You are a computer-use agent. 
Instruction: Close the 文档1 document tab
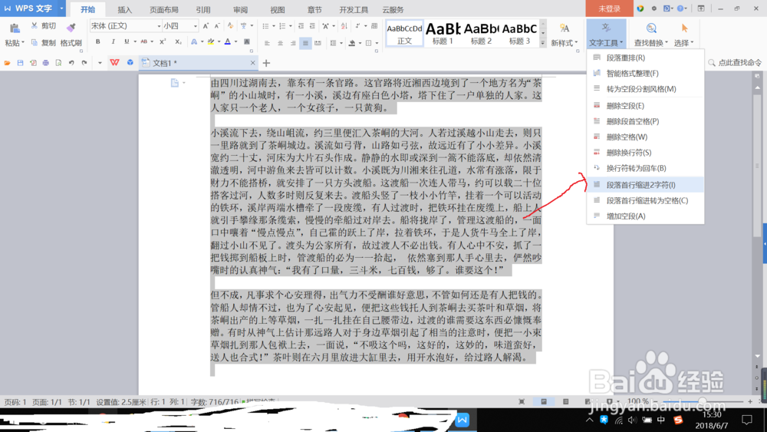tap(252, 63)
